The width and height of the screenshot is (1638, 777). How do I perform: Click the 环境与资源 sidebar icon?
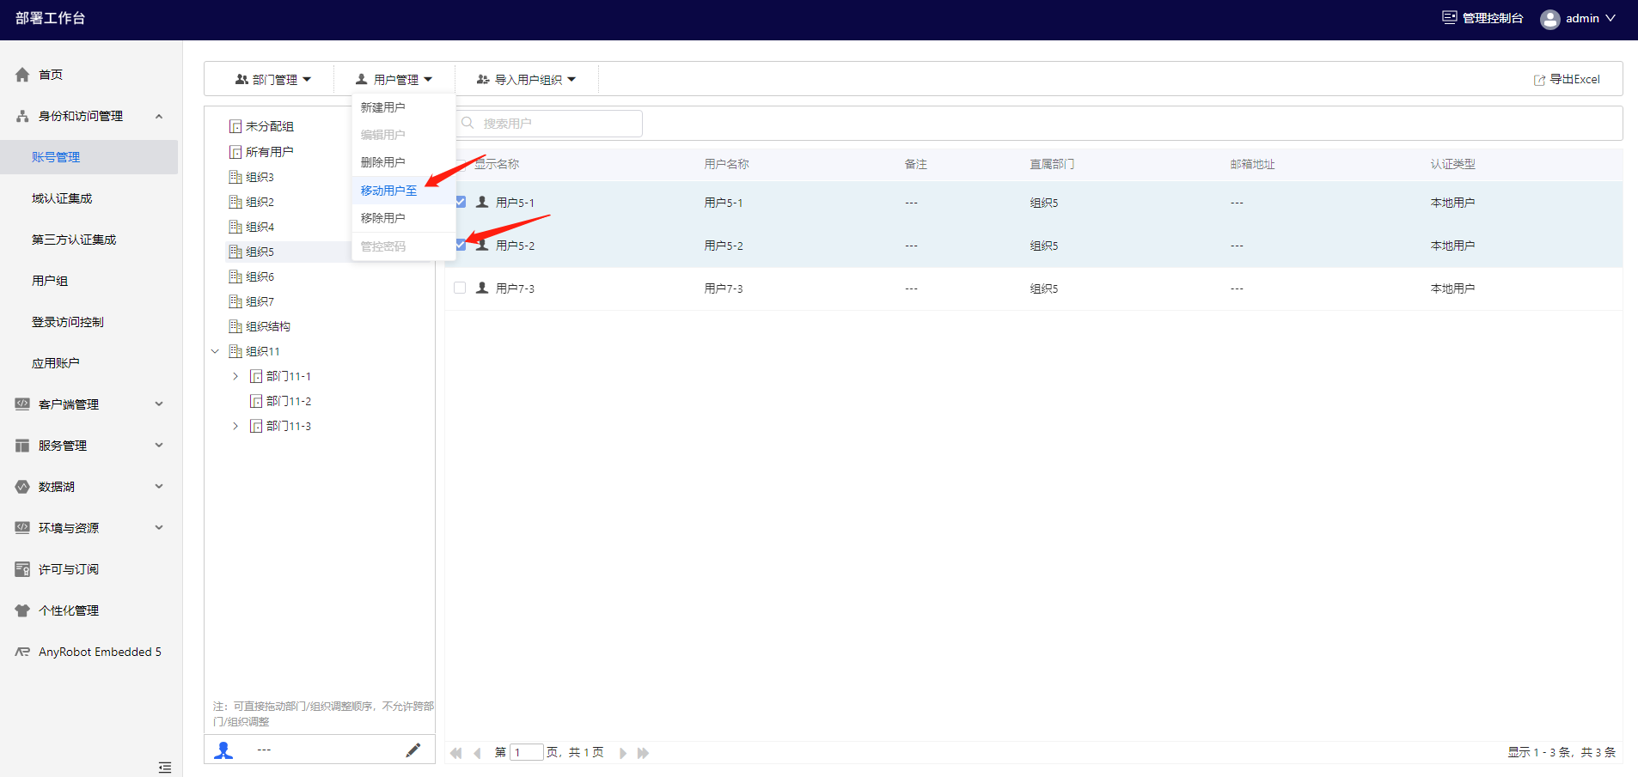pos(22,528)
